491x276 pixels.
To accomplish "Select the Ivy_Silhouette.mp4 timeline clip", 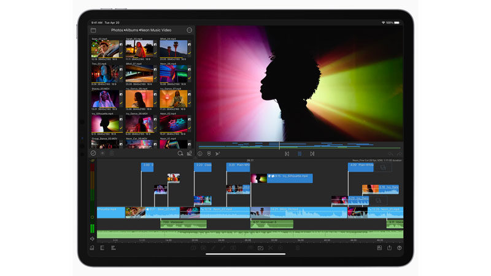I will [288, 178].
